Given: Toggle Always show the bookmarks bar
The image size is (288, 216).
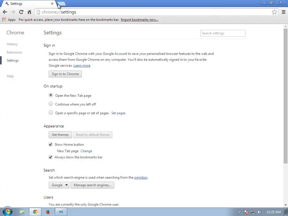Looking at the screenshot, I should [51, 157].
